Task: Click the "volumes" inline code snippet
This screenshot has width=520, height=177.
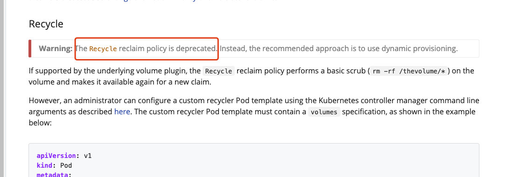Action: point(324,112)
